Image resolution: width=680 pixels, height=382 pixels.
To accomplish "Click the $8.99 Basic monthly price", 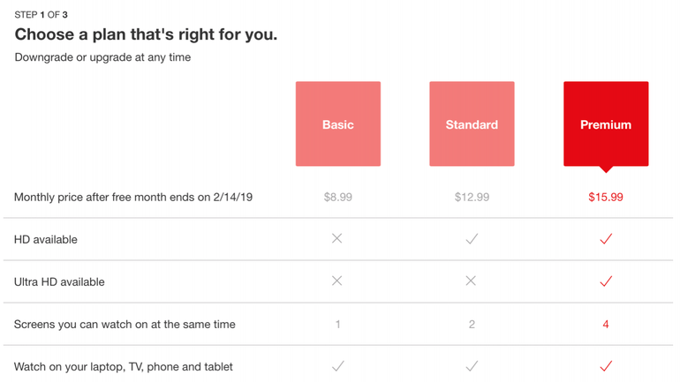I will tap(338, 197).
